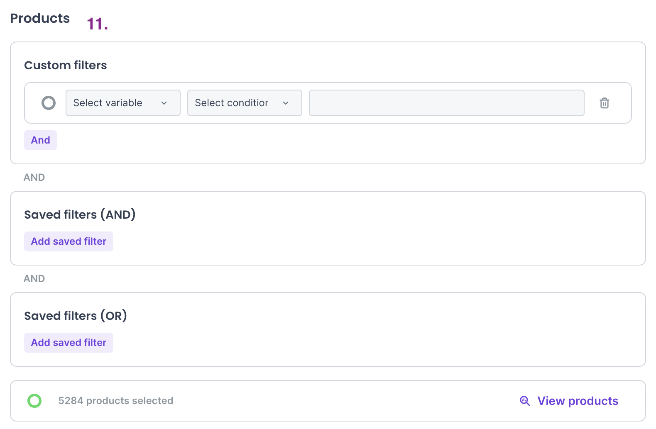Click the Products section heading
This screenshot has width=656, height=429.
[40, 18]
